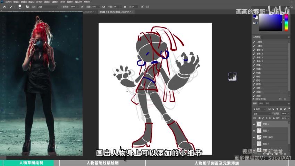Click the lock transparent pixels icon
Screen dimensions: 295x166
tap(260, 118)
